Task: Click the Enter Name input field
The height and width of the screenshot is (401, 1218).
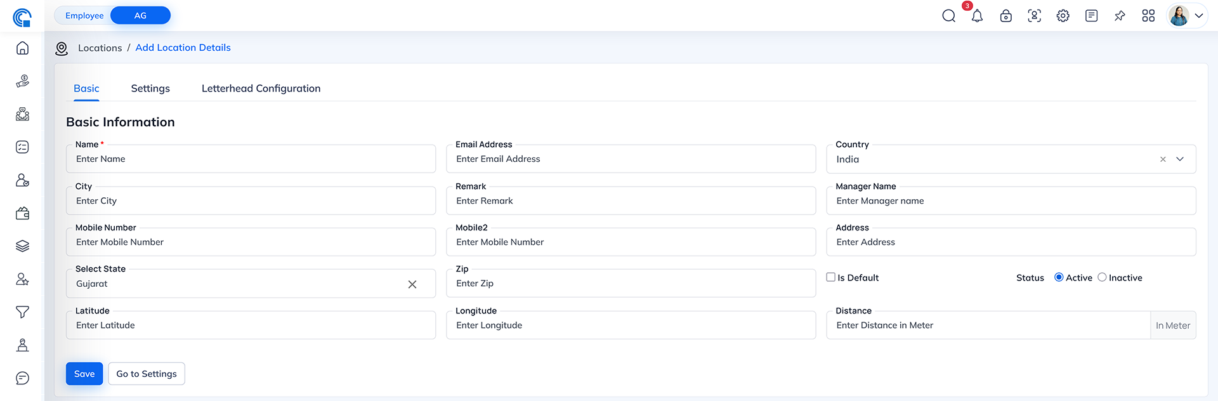Action: coord(251,159)
